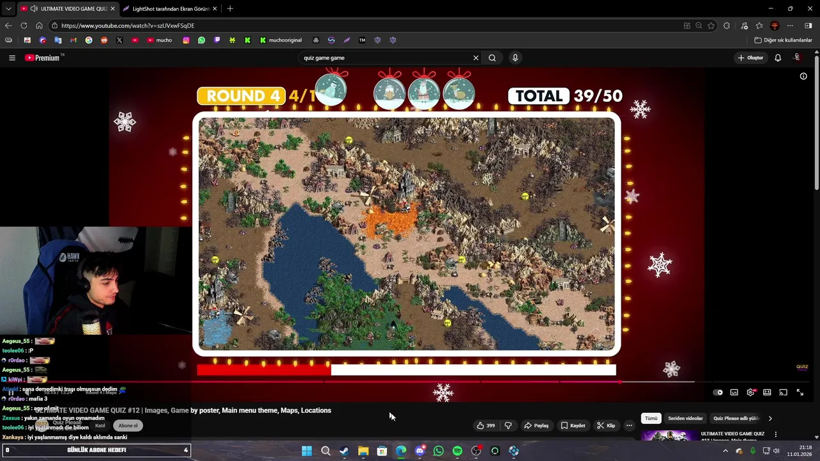
Task: Expand Diğer sık kullanılanlar folder
Action: pyautogui.click(x=783, y=40)
